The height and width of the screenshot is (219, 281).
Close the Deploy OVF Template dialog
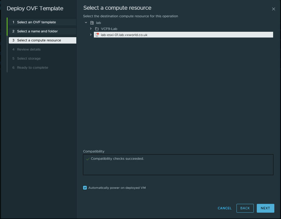273,9
